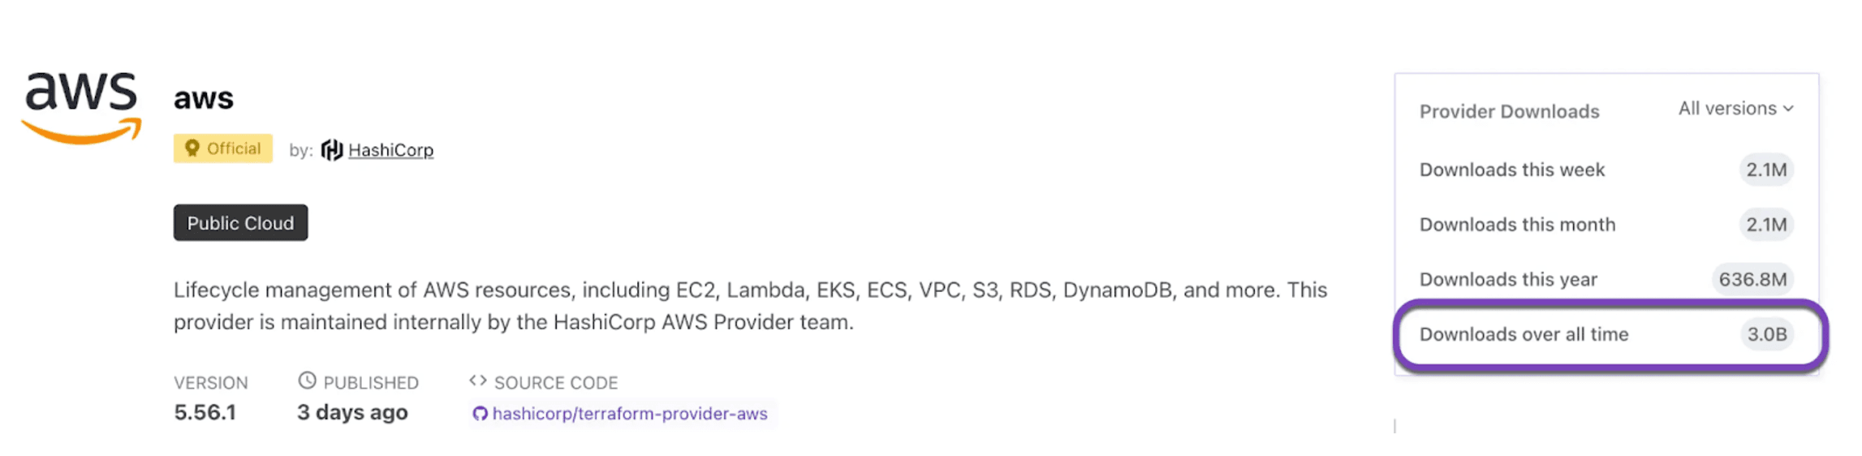1862x456 pixels.
Task: Click the AWS smile logo image
Action: click(81, 107)
